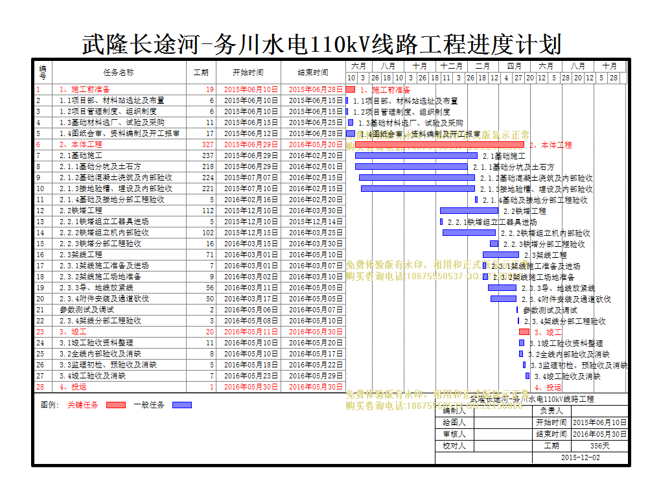Select the Gantt bar for 2.2.3铁塔分部工程验收
This screenshot has width=661, height=497.
pos(494,244)
